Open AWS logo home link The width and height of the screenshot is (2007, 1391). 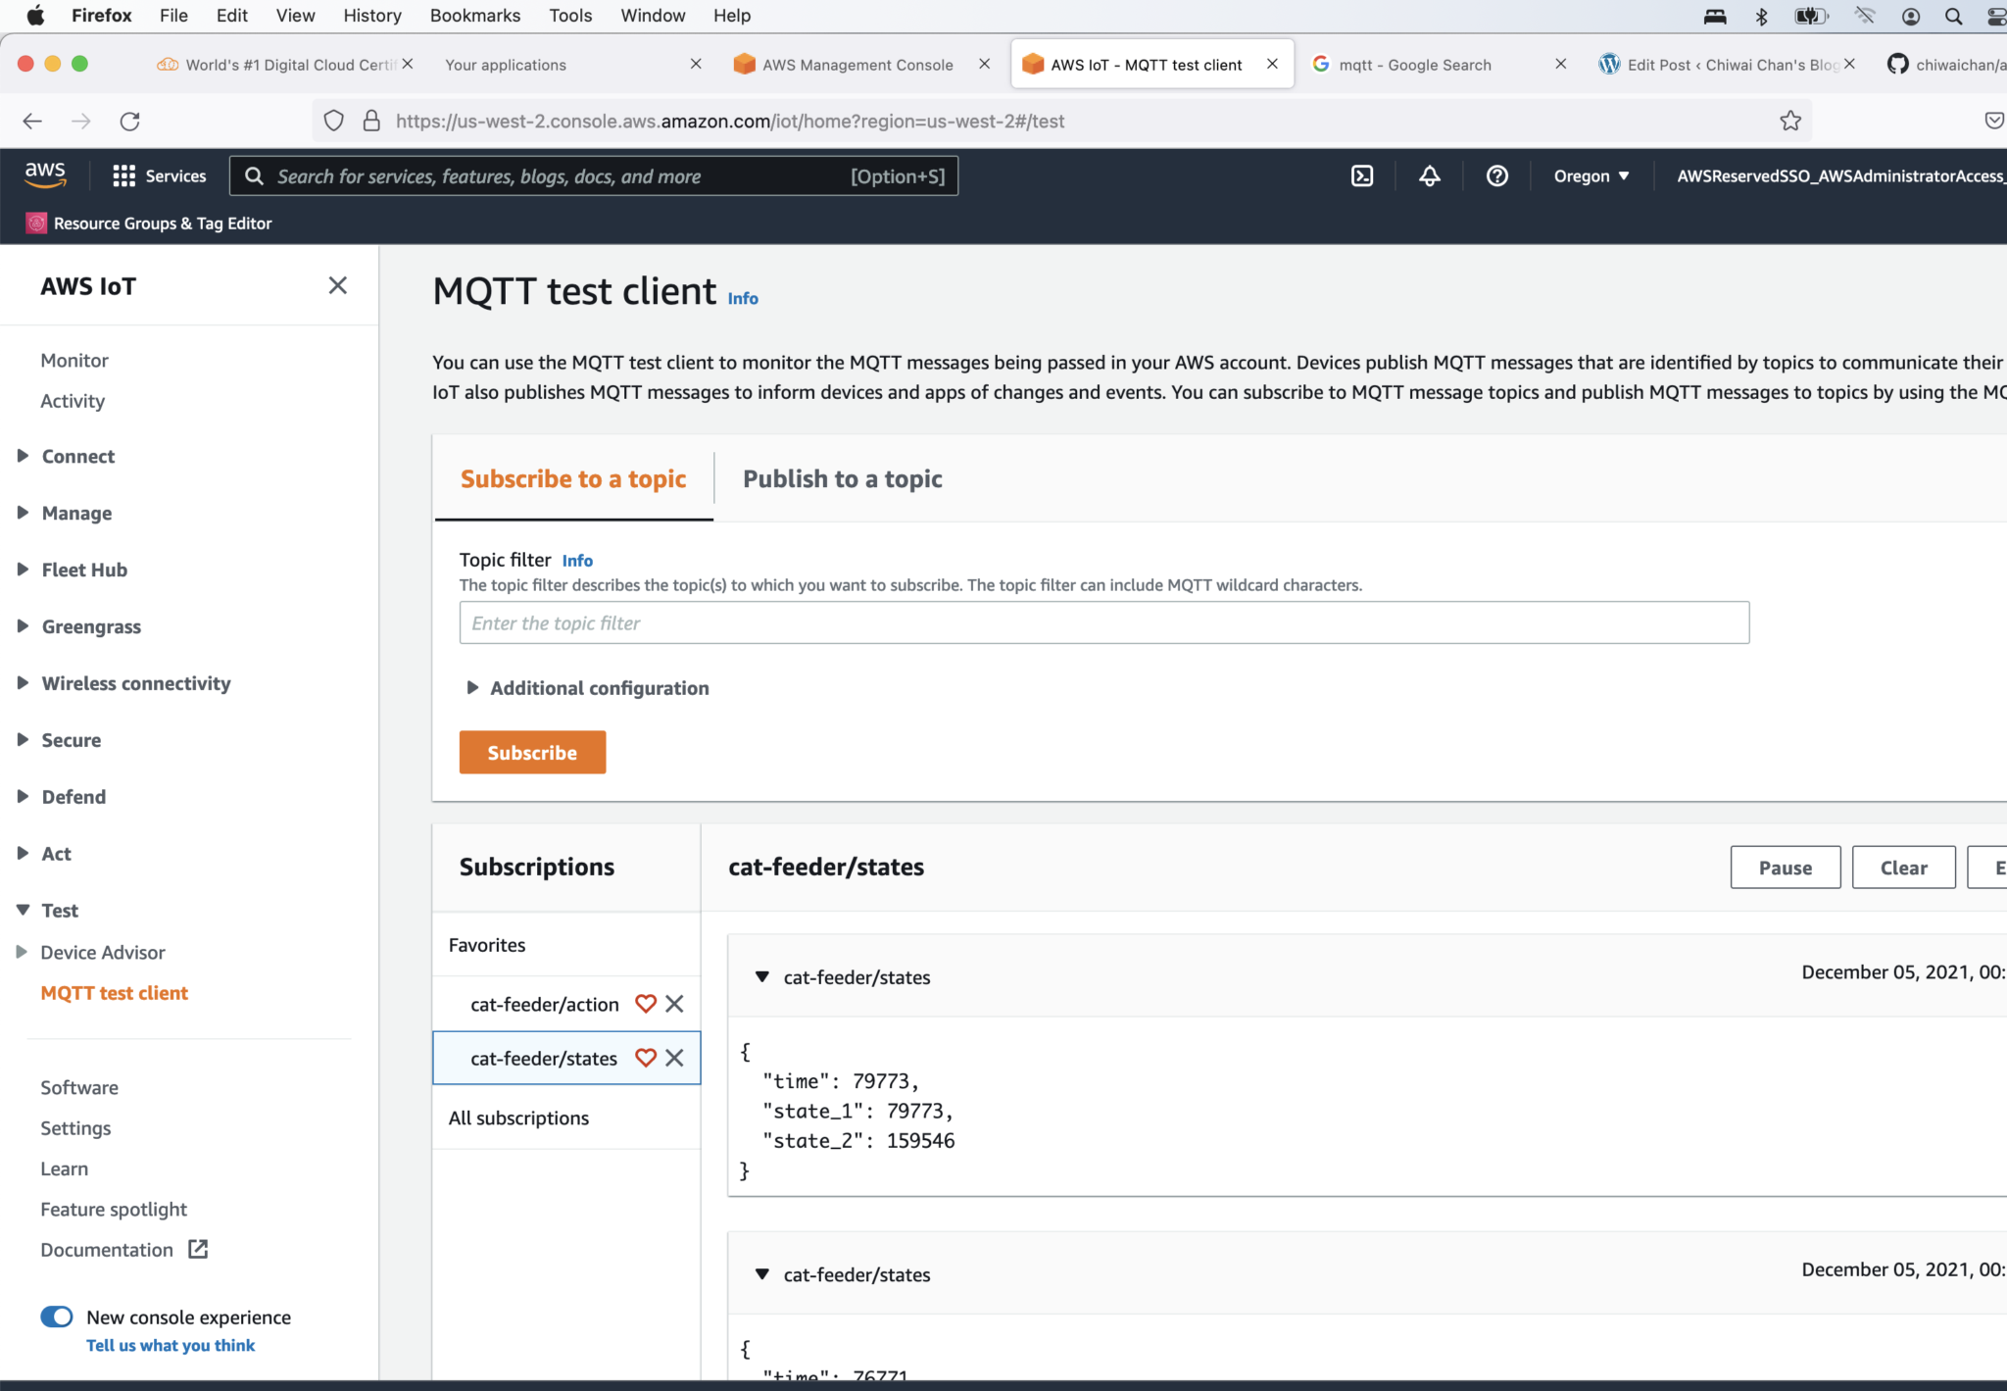45,175
